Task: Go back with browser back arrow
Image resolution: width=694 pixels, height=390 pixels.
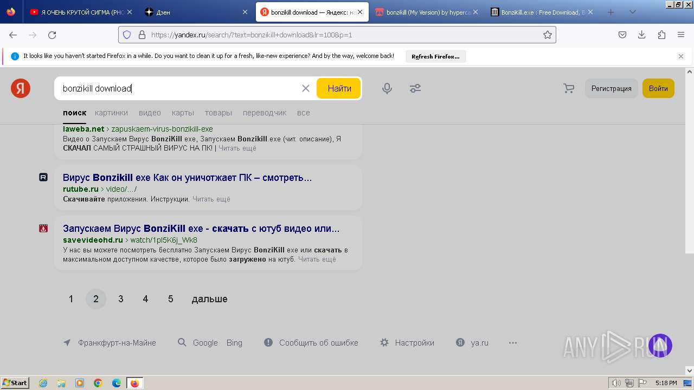Action: (13, 35)
